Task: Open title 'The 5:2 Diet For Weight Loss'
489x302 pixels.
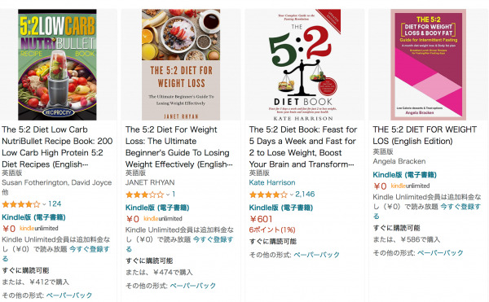Action: 179,147
